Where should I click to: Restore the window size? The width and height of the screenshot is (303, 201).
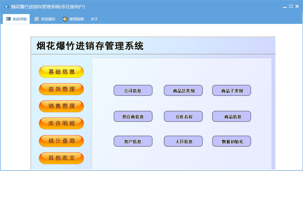(291, 6)
